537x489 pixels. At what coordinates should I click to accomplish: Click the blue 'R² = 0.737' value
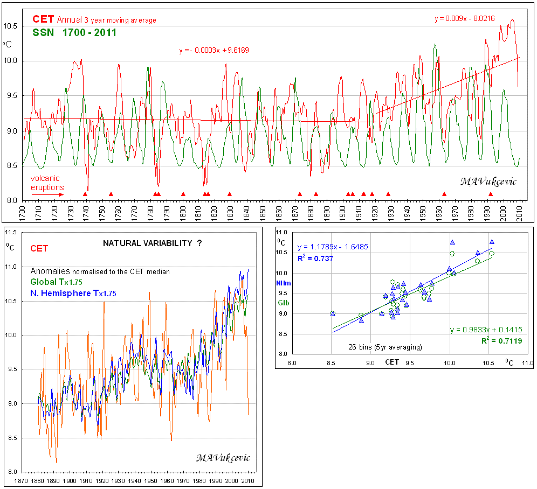pyautogui.click(x=315, y=259)
